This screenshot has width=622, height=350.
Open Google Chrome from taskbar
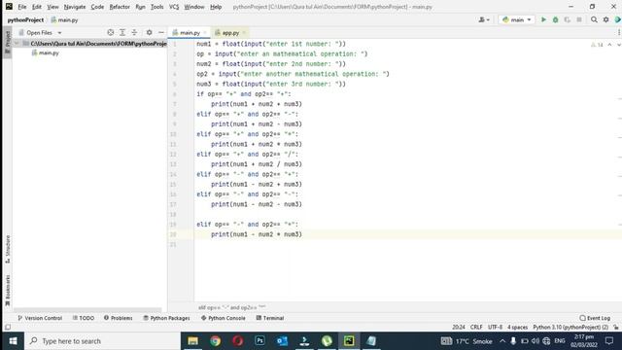point(216,341)
